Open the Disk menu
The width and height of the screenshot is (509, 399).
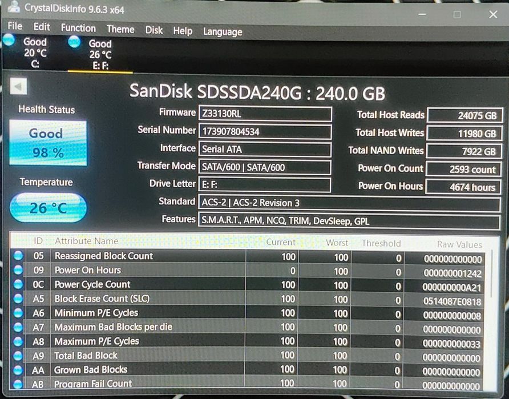(x=154, y=30)
